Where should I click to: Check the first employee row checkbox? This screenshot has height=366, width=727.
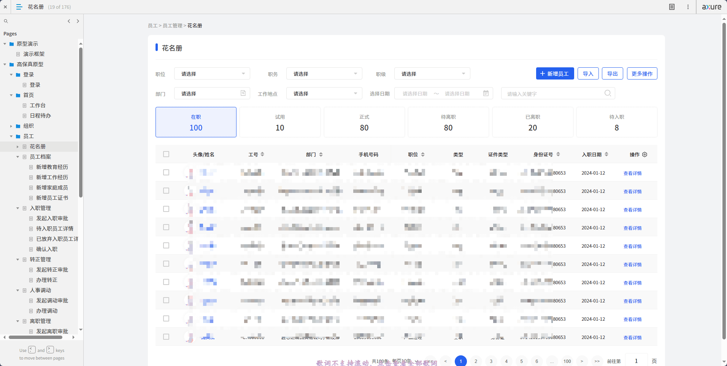[166, 172]
